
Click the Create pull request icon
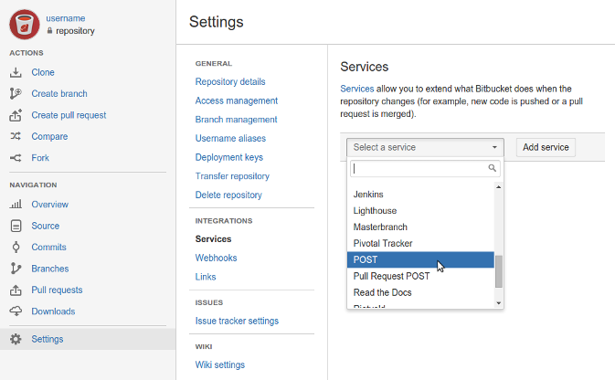(16, 115)
